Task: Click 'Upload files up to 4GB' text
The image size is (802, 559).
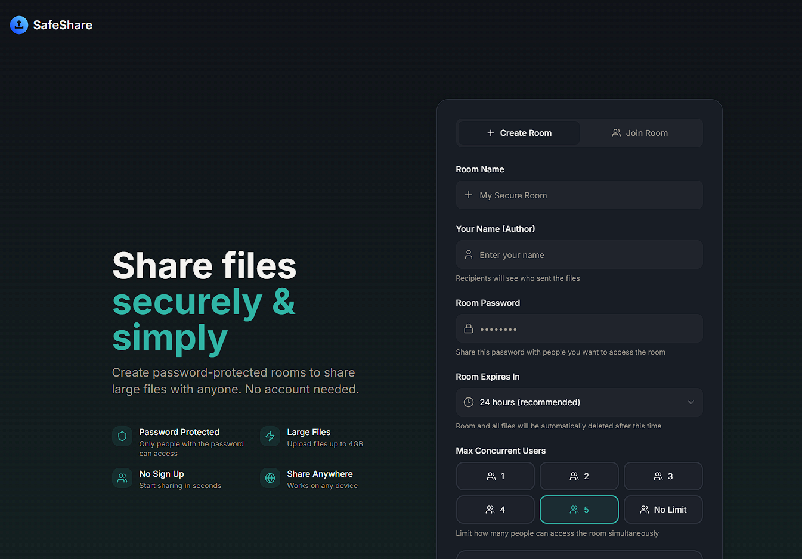Action: [325, 444]
